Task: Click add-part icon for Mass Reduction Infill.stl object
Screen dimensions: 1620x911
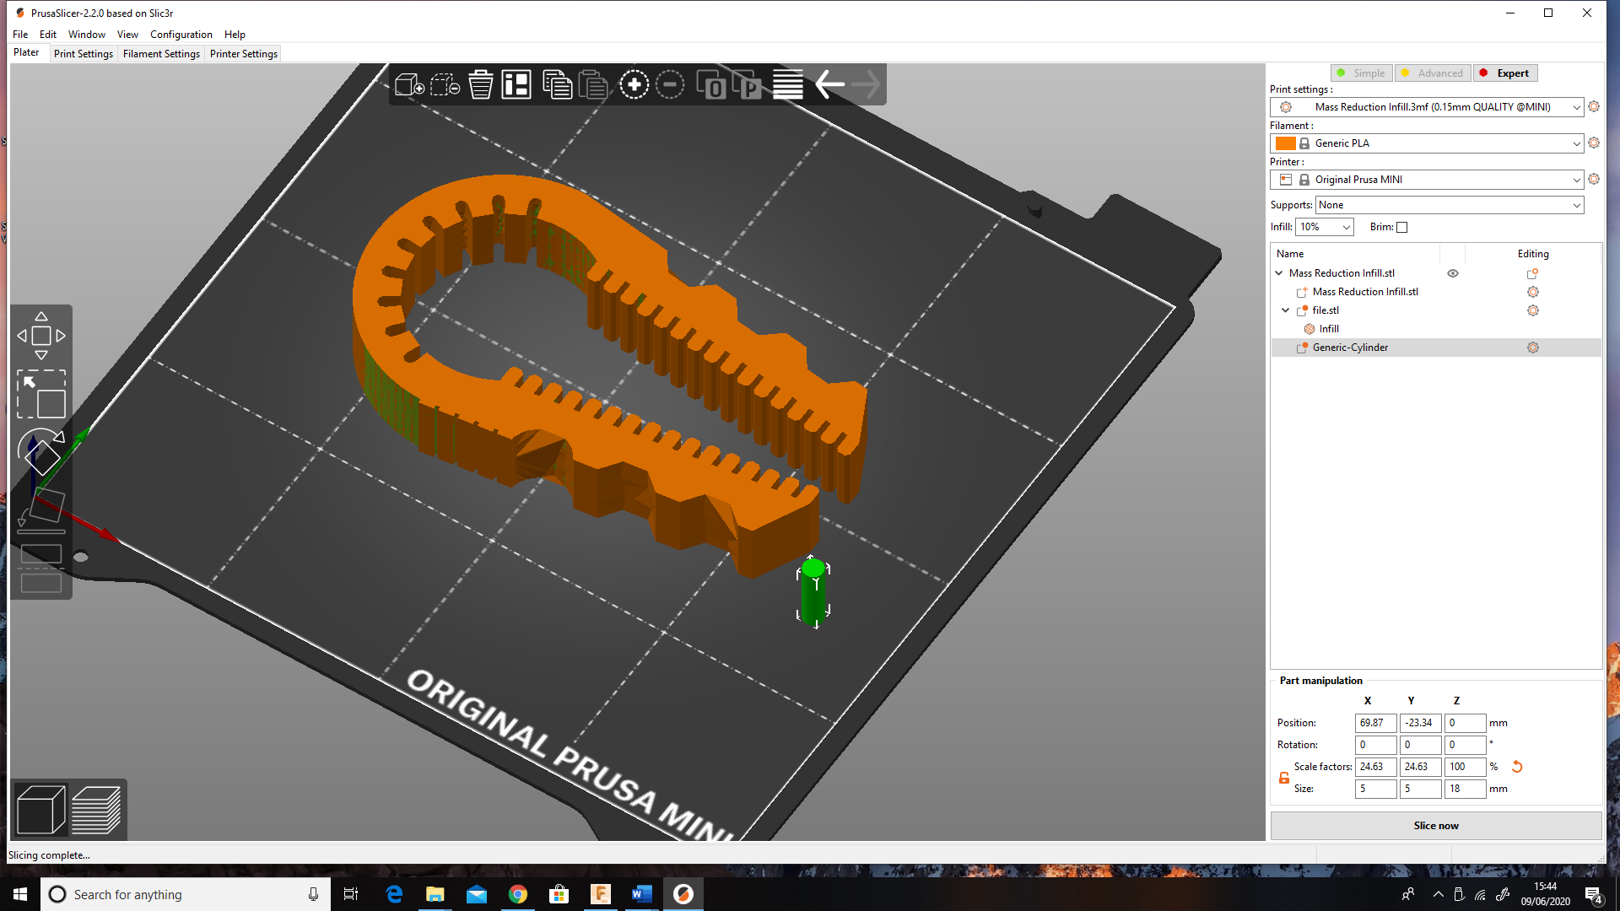Action: click(x=1533, y=273)
